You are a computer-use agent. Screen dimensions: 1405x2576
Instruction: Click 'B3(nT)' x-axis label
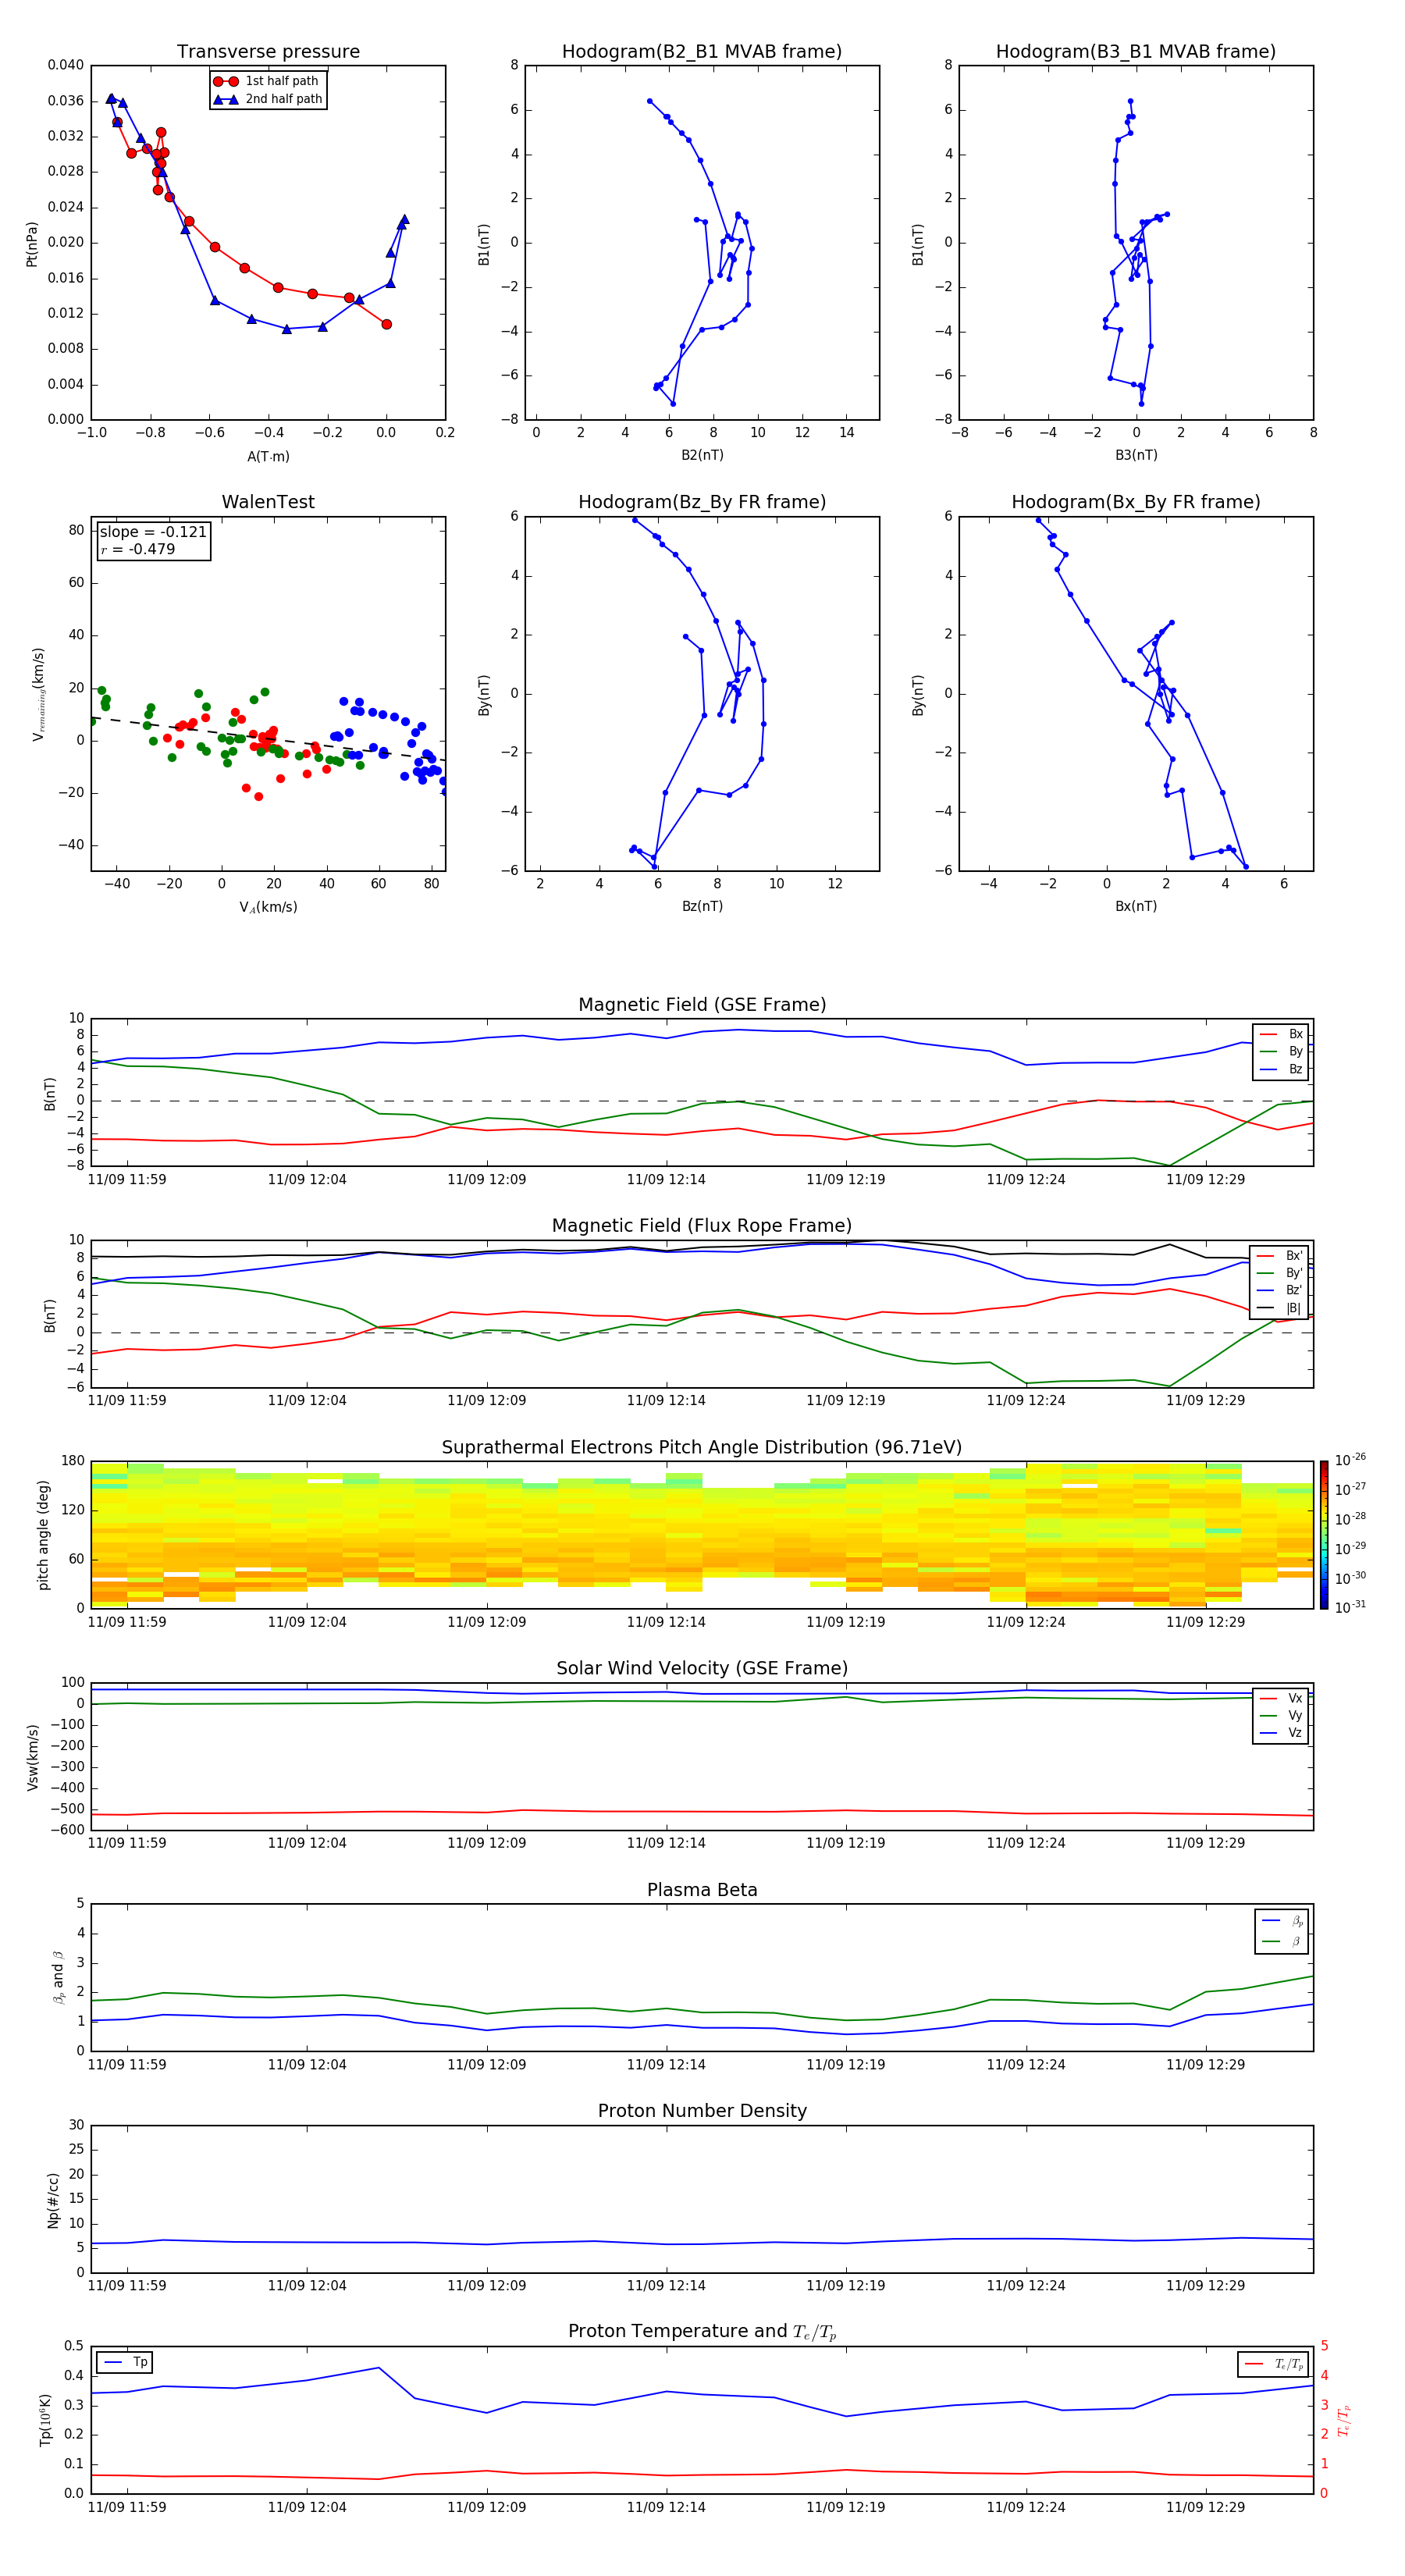[x=1136, y=455]
